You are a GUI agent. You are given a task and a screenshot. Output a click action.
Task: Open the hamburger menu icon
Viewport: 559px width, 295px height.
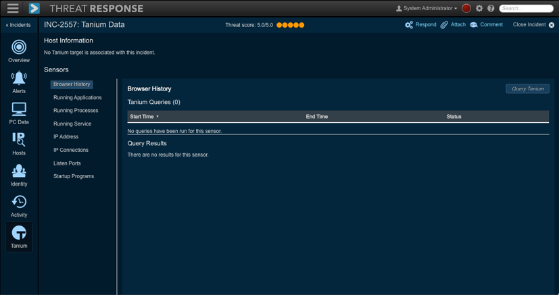point(13,9)
